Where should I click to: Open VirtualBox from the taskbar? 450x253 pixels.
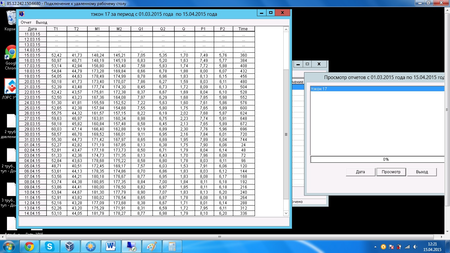point(70,246)
